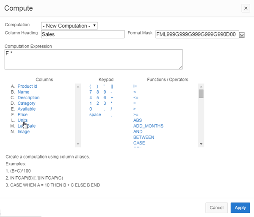Screen dimensions: 254x217
Task: Click the open parenthesis keypad key
Action: click(x=90, y=86)
